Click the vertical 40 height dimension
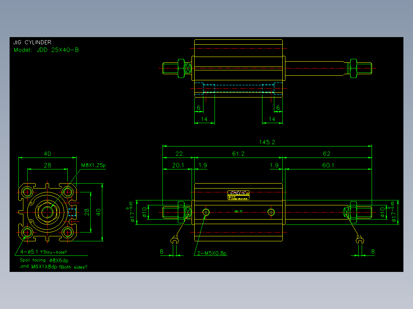Screen dimensions: 413x309 tap(98, 212)
